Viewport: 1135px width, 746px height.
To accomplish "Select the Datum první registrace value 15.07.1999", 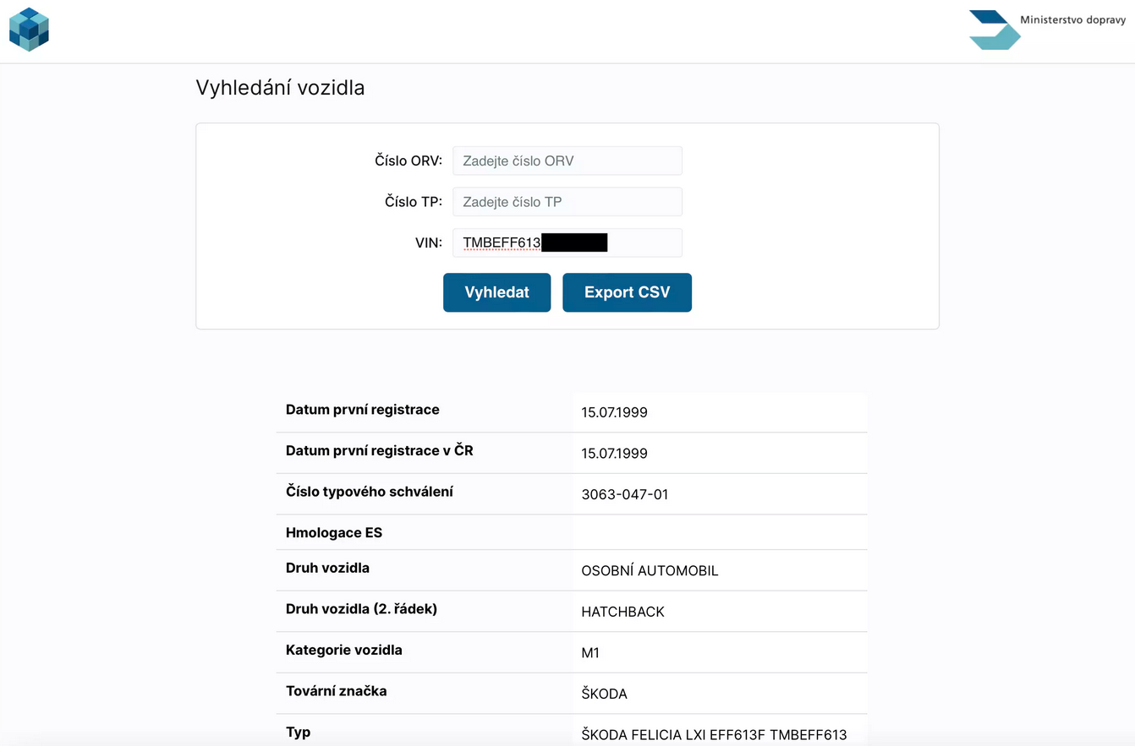I will [x=615, y=412].
